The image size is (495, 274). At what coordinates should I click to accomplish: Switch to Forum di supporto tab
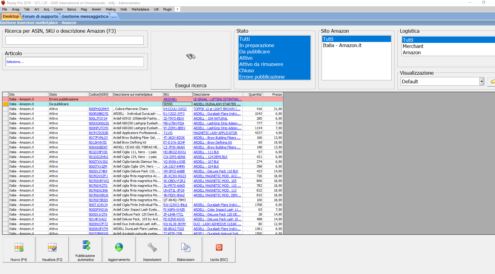[x=40, y=16]
